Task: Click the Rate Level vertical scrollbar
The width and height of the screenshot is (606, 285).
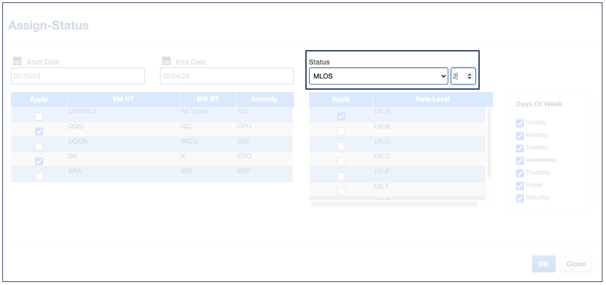Action: (x=489, y=143)
